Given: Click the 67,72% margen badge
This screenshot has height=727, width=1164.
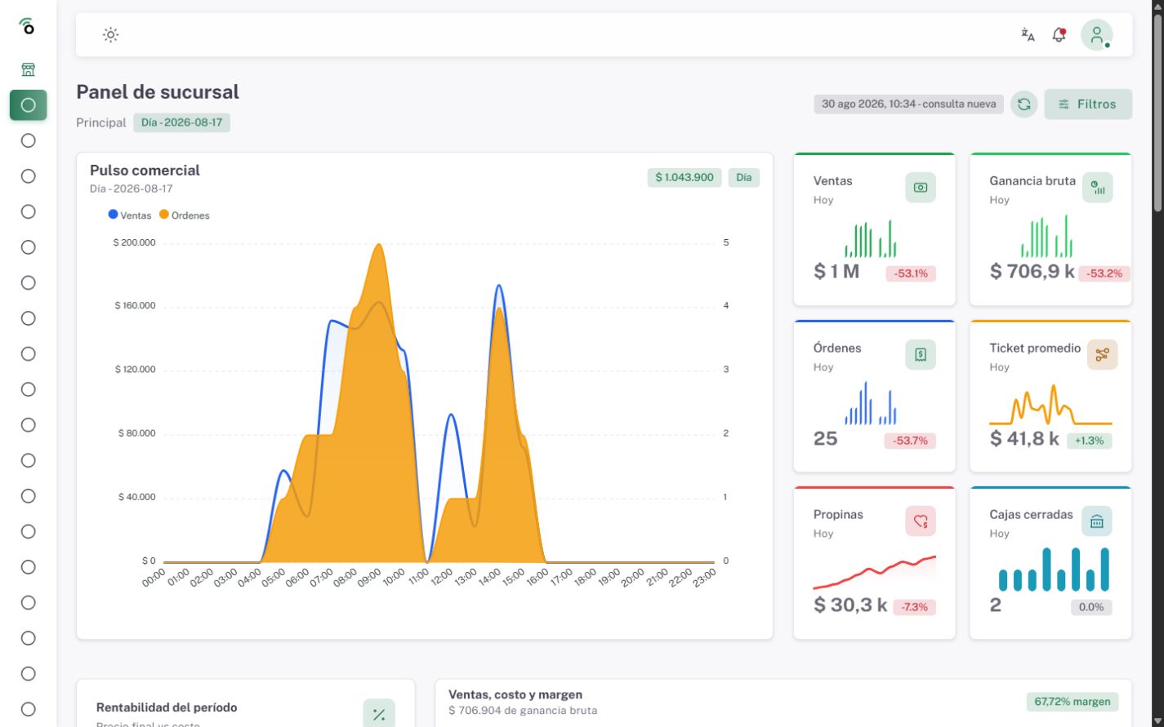Looking at the screenshot, I should pos(1073,702).
